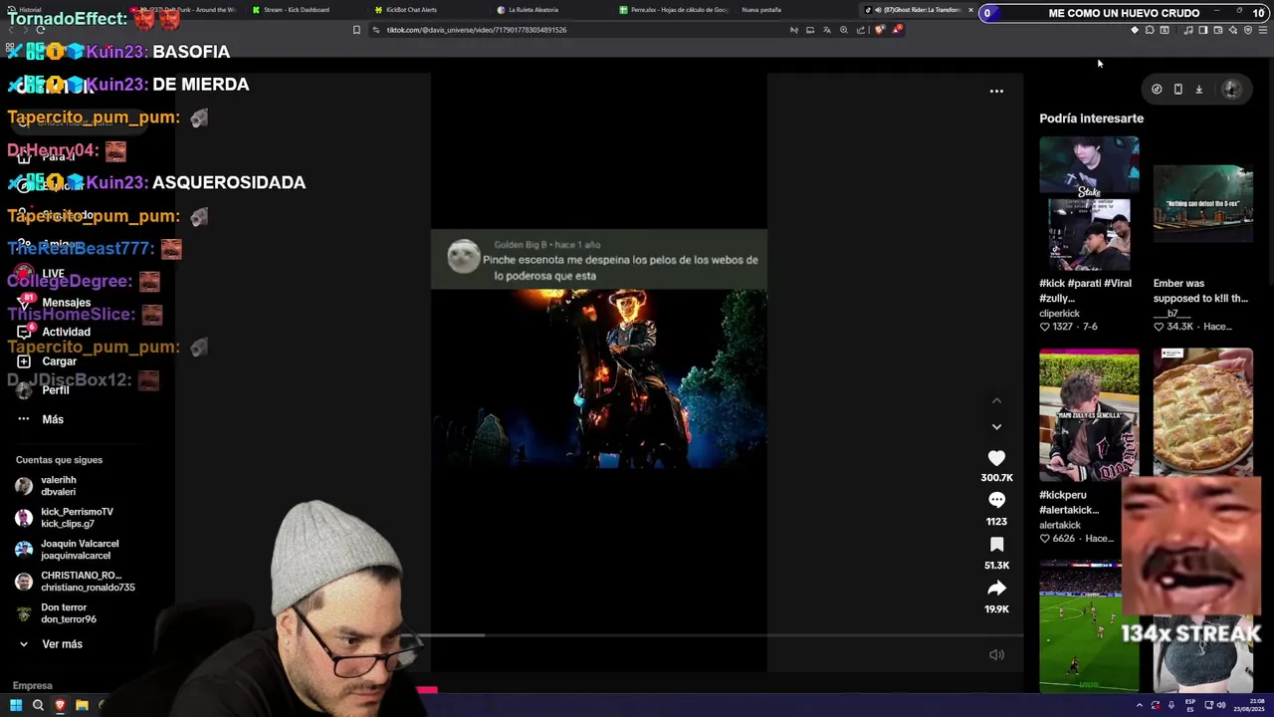Click the ESP language indicator in taskbar

click(x=1190, y=705)
